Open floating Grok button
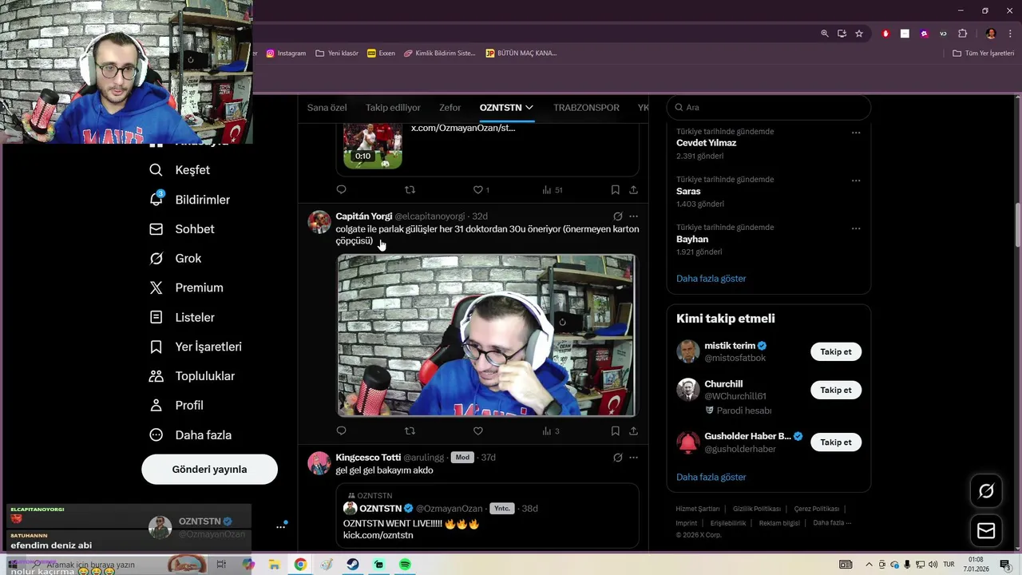This screenshot has width=1022, height=575. pyautogui.click(x=986, y=491)
